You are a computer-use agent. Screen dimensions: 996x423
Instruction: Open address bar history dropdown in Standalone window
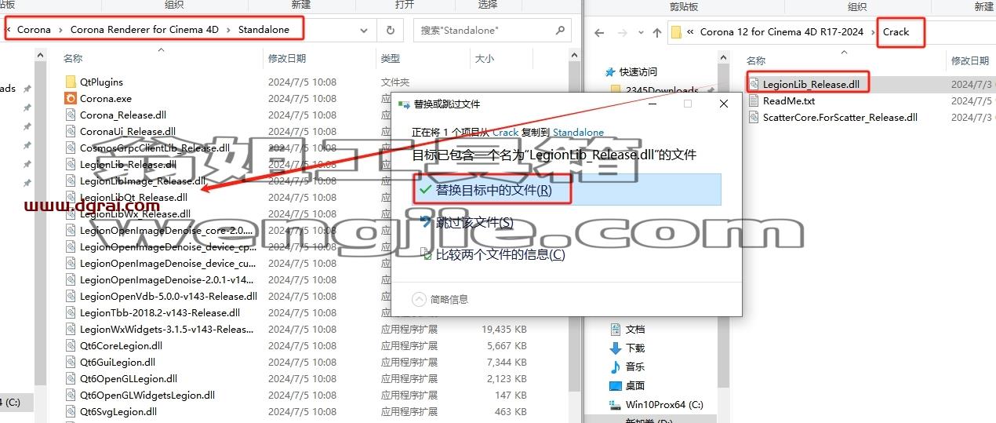click(x=365, y=31)
